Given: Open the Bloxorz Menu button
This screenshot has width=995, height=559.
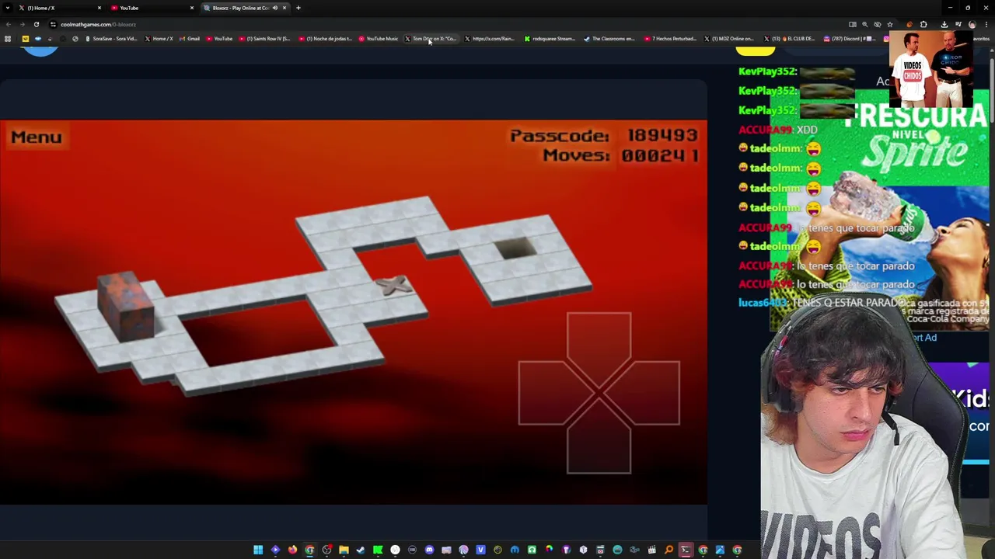Looking at the screenshot, I should click(x=36, y=137).
